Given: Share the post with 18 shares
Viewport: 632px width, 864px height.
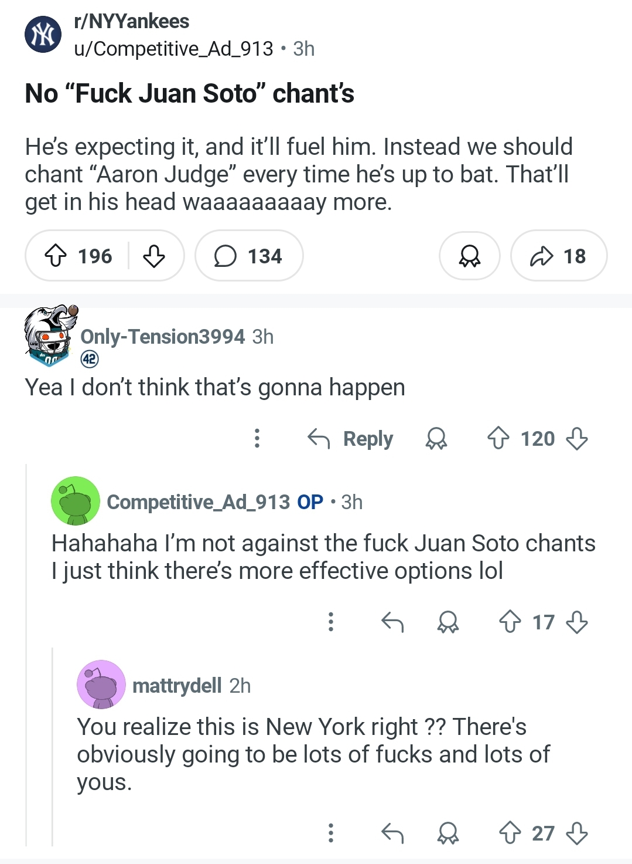Looking at the screenshot, I should (x=558, y=256).
